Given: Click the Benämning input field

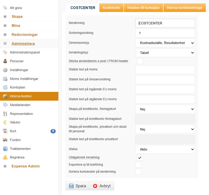Looking at the screenshot, I should 165,23.
